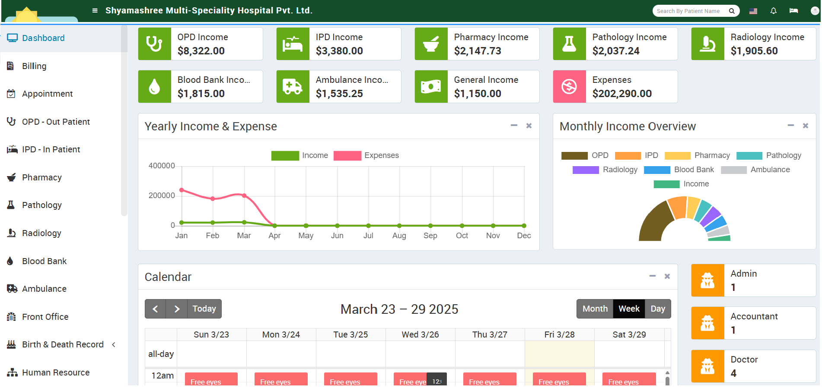Toggle the Income legend in yearly chart

[299, 155]
